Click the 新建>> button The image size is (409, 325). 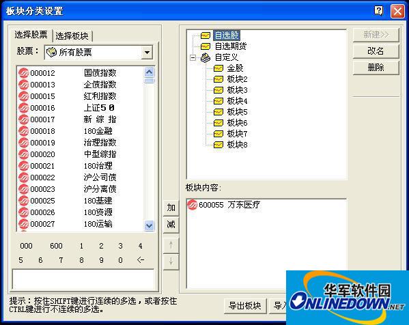tap(376, 35)
